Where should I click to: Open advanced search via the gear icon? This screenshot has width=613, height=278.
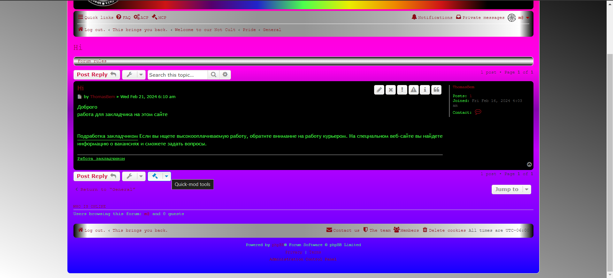click(x=225, y=75)
